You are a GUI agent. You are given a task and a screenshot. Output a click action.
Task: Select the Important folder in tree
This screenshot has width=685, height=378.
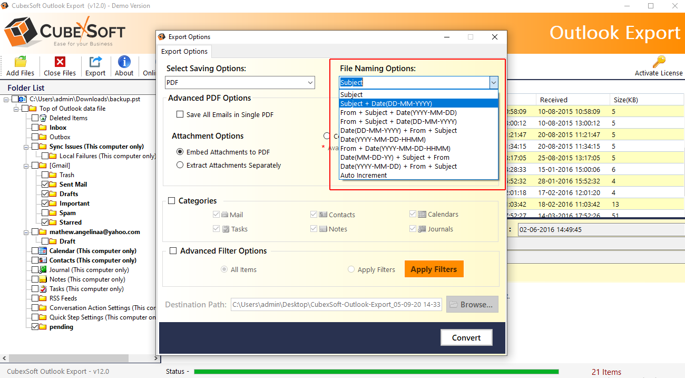click(x=74, y=203)
